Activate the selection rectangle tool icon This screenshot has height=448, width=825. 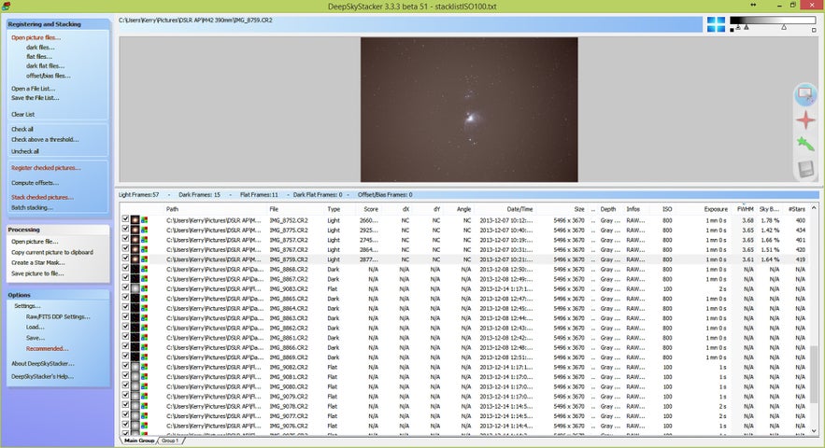pyautogui.click(x=805, y=94)
